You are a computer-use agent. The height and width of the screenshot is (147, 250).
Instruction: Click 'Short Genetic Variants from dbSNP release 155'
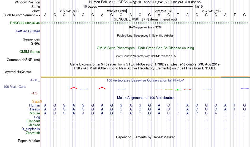[145, 56]
